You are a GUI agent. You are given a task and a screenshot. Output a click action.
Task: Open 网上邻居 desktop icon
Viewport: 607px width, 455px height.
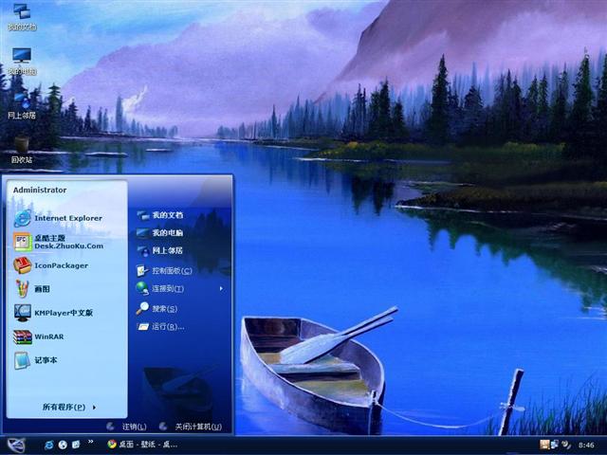22,105
